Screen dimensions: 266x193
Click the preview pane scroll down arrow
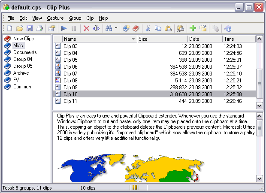(x=259, y=179)
